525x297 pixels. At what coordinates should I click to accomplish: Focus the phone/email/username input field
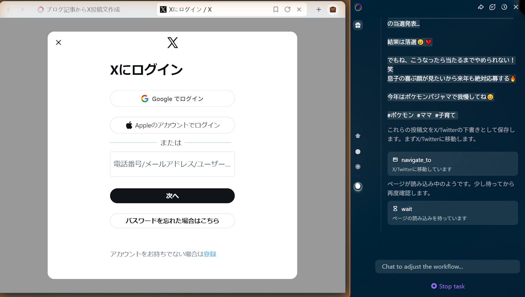point(172,164)
